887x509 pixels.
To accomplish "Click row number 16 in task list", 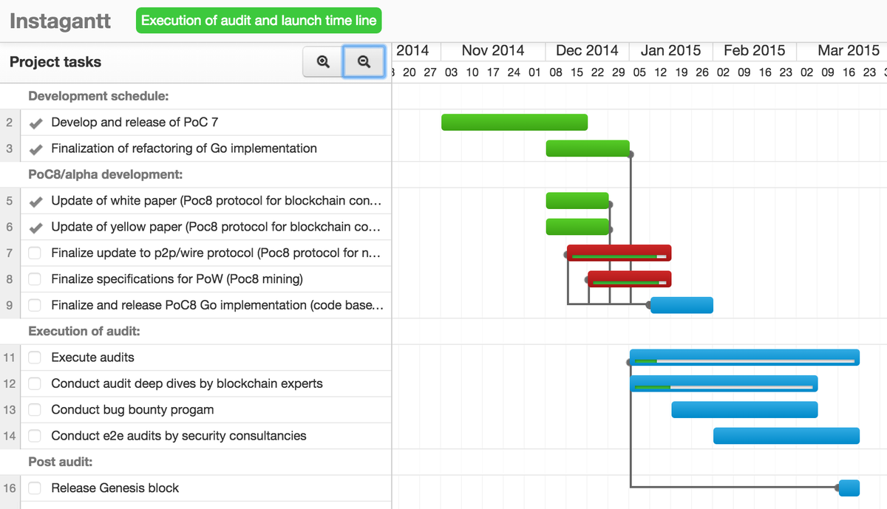I will [x=9, y=488].
